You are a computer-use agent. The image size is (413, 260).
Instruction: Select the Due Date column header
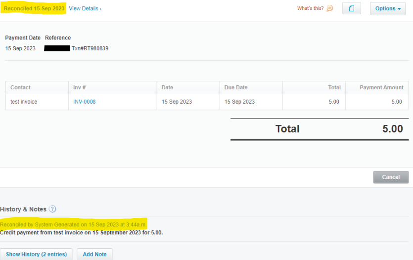coord(236,87)
